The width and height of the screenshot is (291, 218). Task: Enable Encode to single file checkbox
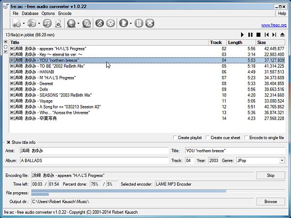pyautogui.click(x=246, y=138)
